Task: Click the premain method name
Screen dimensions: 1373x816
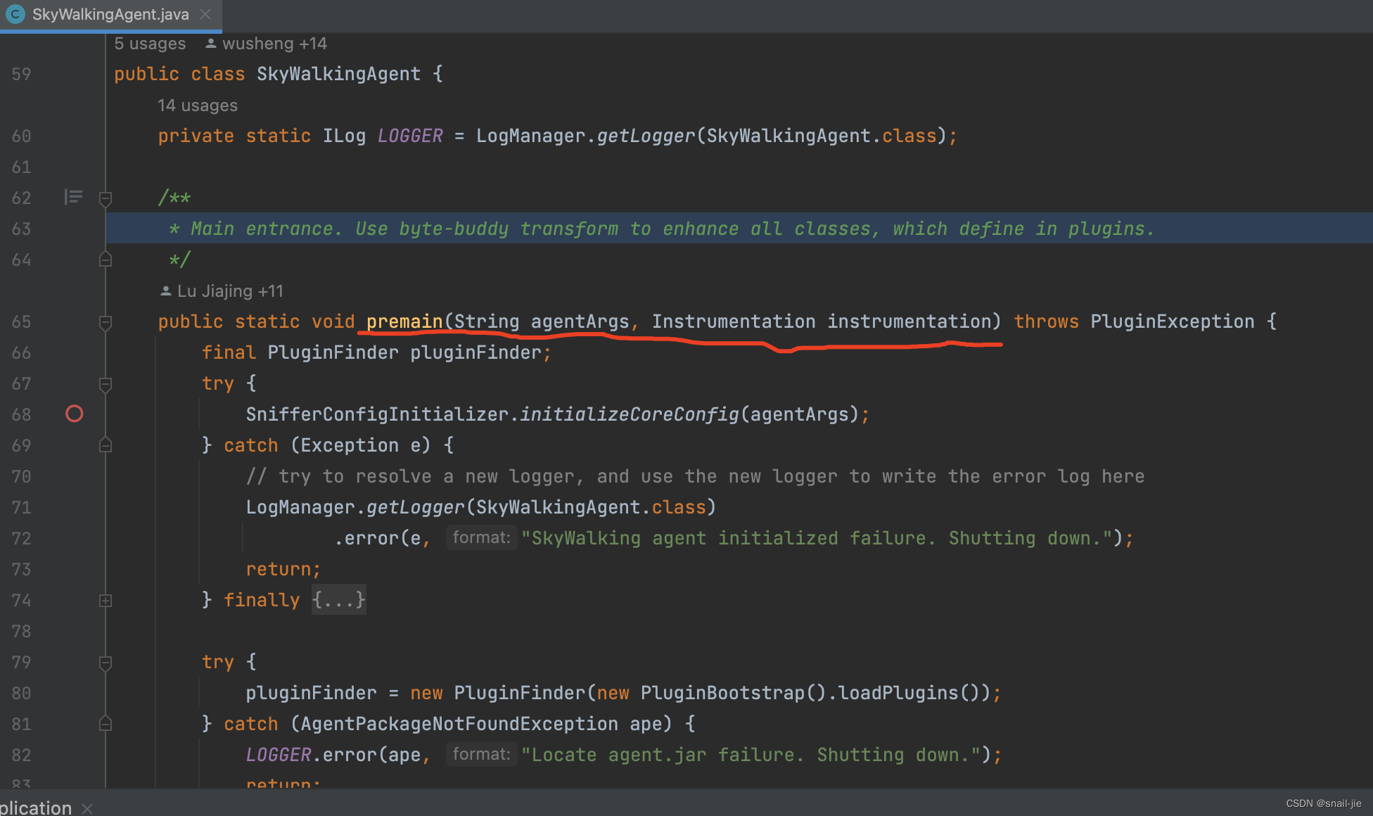Action: tap(404, 321)
